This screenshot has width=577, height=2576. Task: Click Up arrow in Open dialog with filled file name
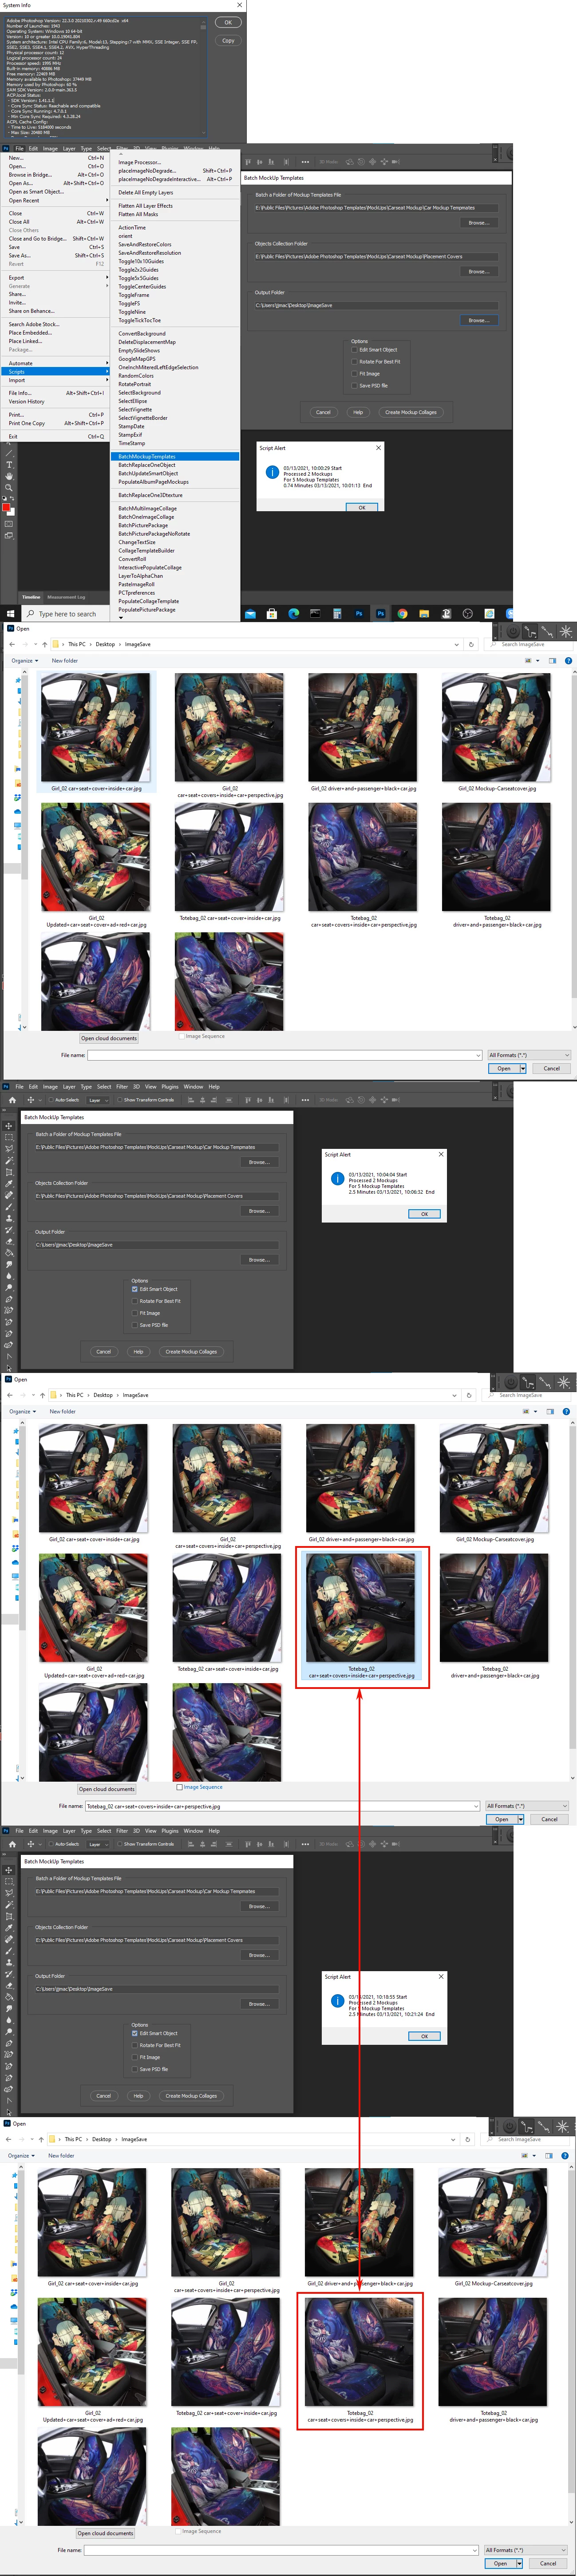[x=43, y=1395]
